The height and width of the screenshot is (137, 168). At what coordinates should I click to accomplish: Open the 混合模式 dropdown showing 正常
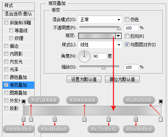click(100, 19)
